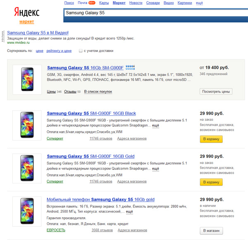Expand description with 'ещё' on Black model
Screen dimensions: 248x240
click(x=155, y=126)
